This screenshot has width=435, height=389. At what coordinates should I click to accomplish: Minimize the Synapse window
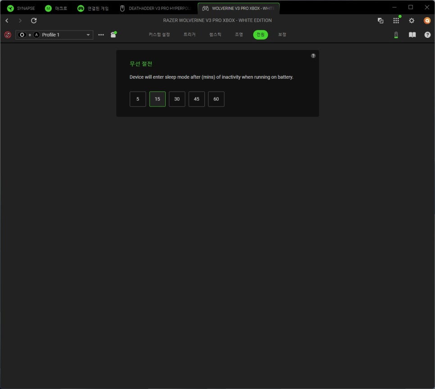(394, 7)
